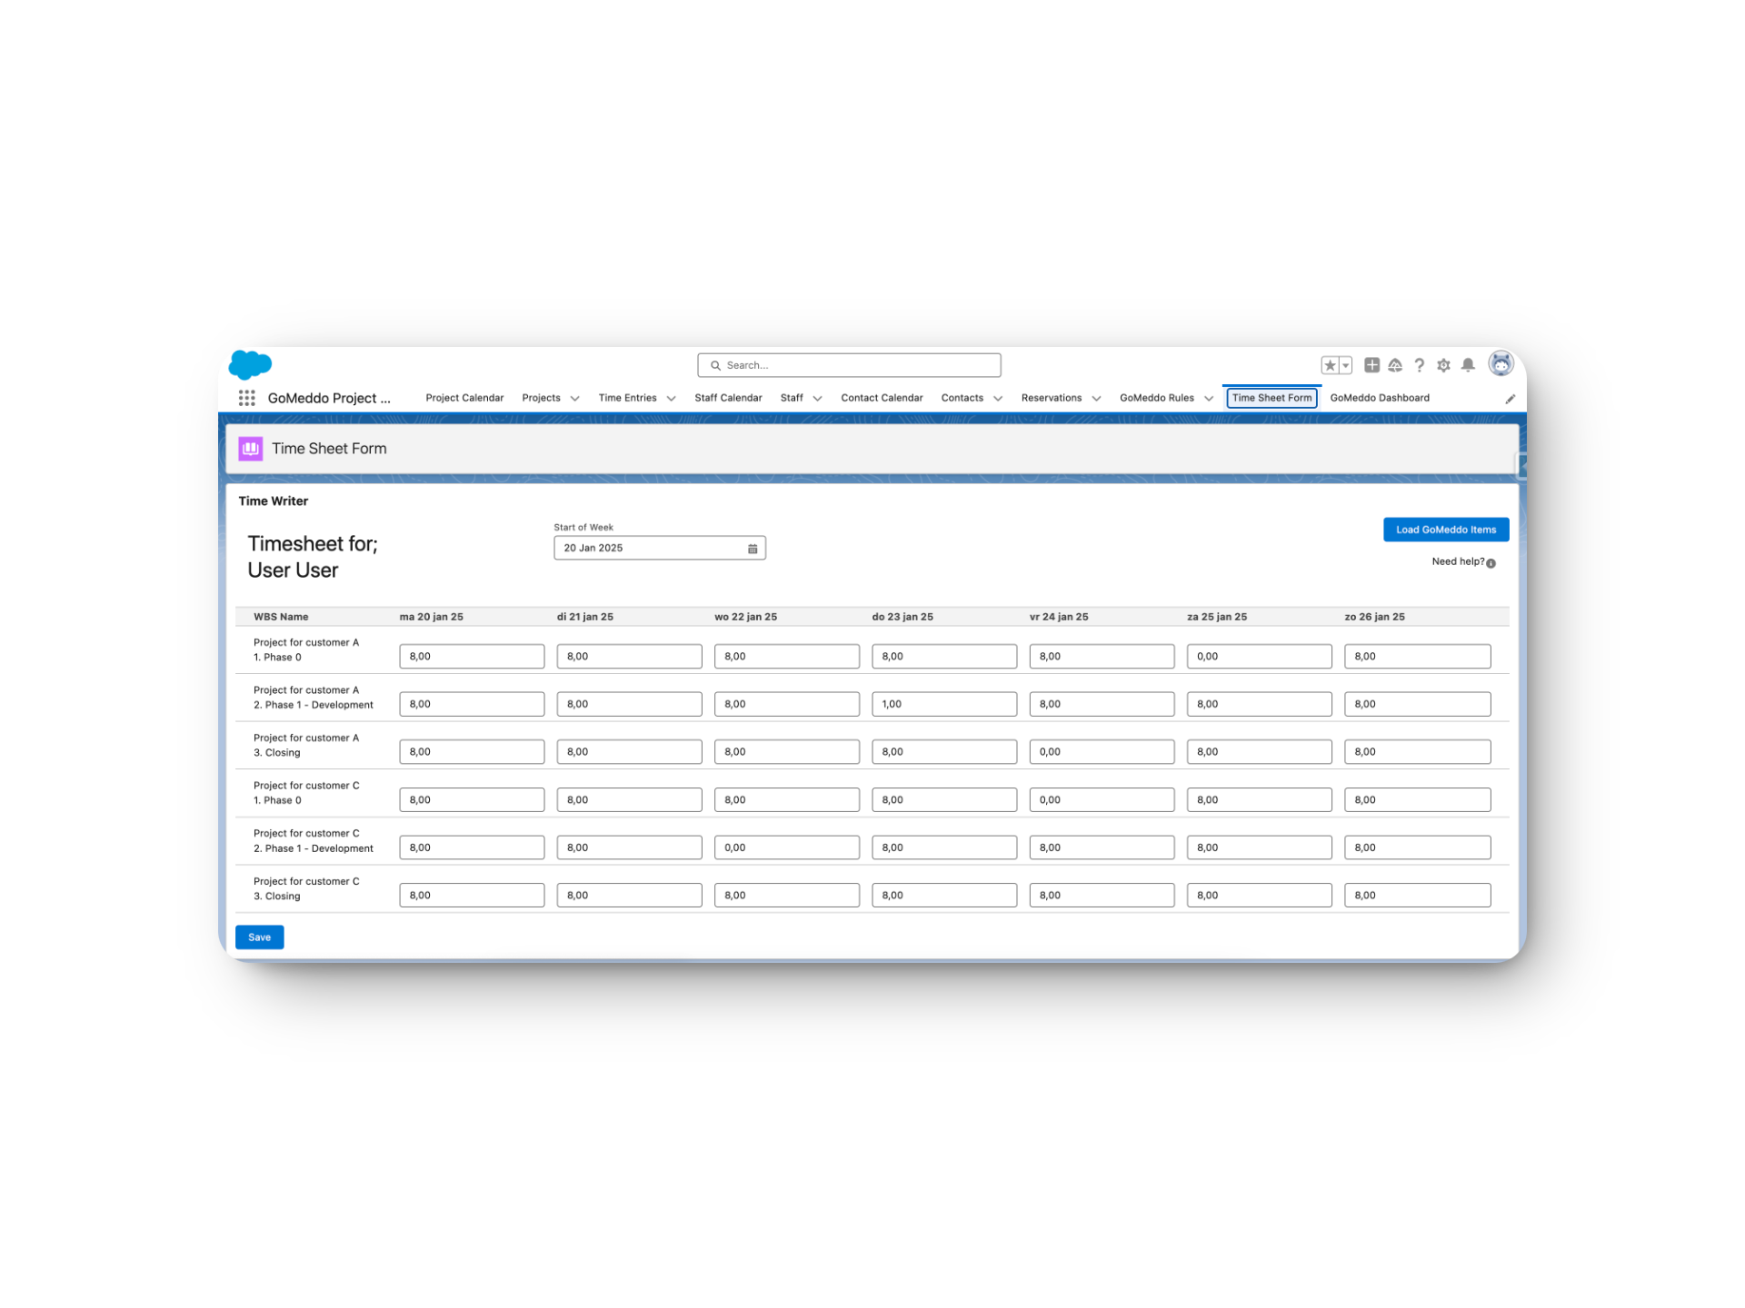Image resolution: width=1745 pixels, height=1308 pixels.
Task: Expand the Reservations dropdown chevron
Action: 1096,399
